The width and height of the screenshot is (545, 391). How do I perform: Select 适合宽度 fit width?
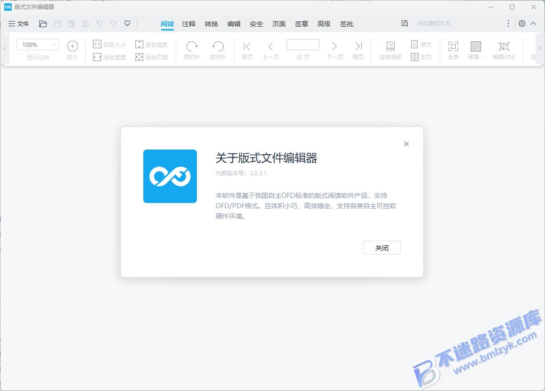point(109,57)
